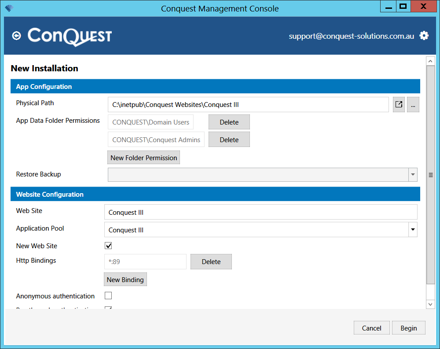440x349 pixels.
Task: Maximize the Conquest Management Console window
Action: (x=403, y=7)
